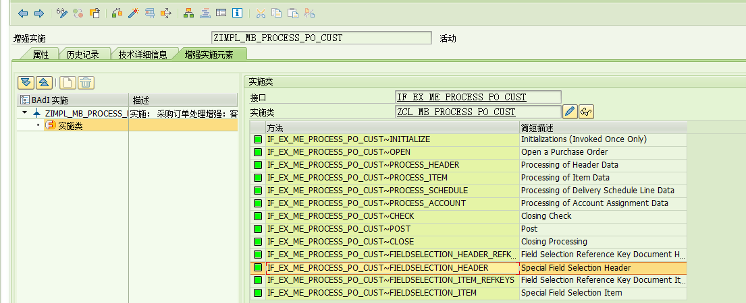746x303 pixels.
Task: Activate object using the magic wand icon
Action: [x=133, y=13]
